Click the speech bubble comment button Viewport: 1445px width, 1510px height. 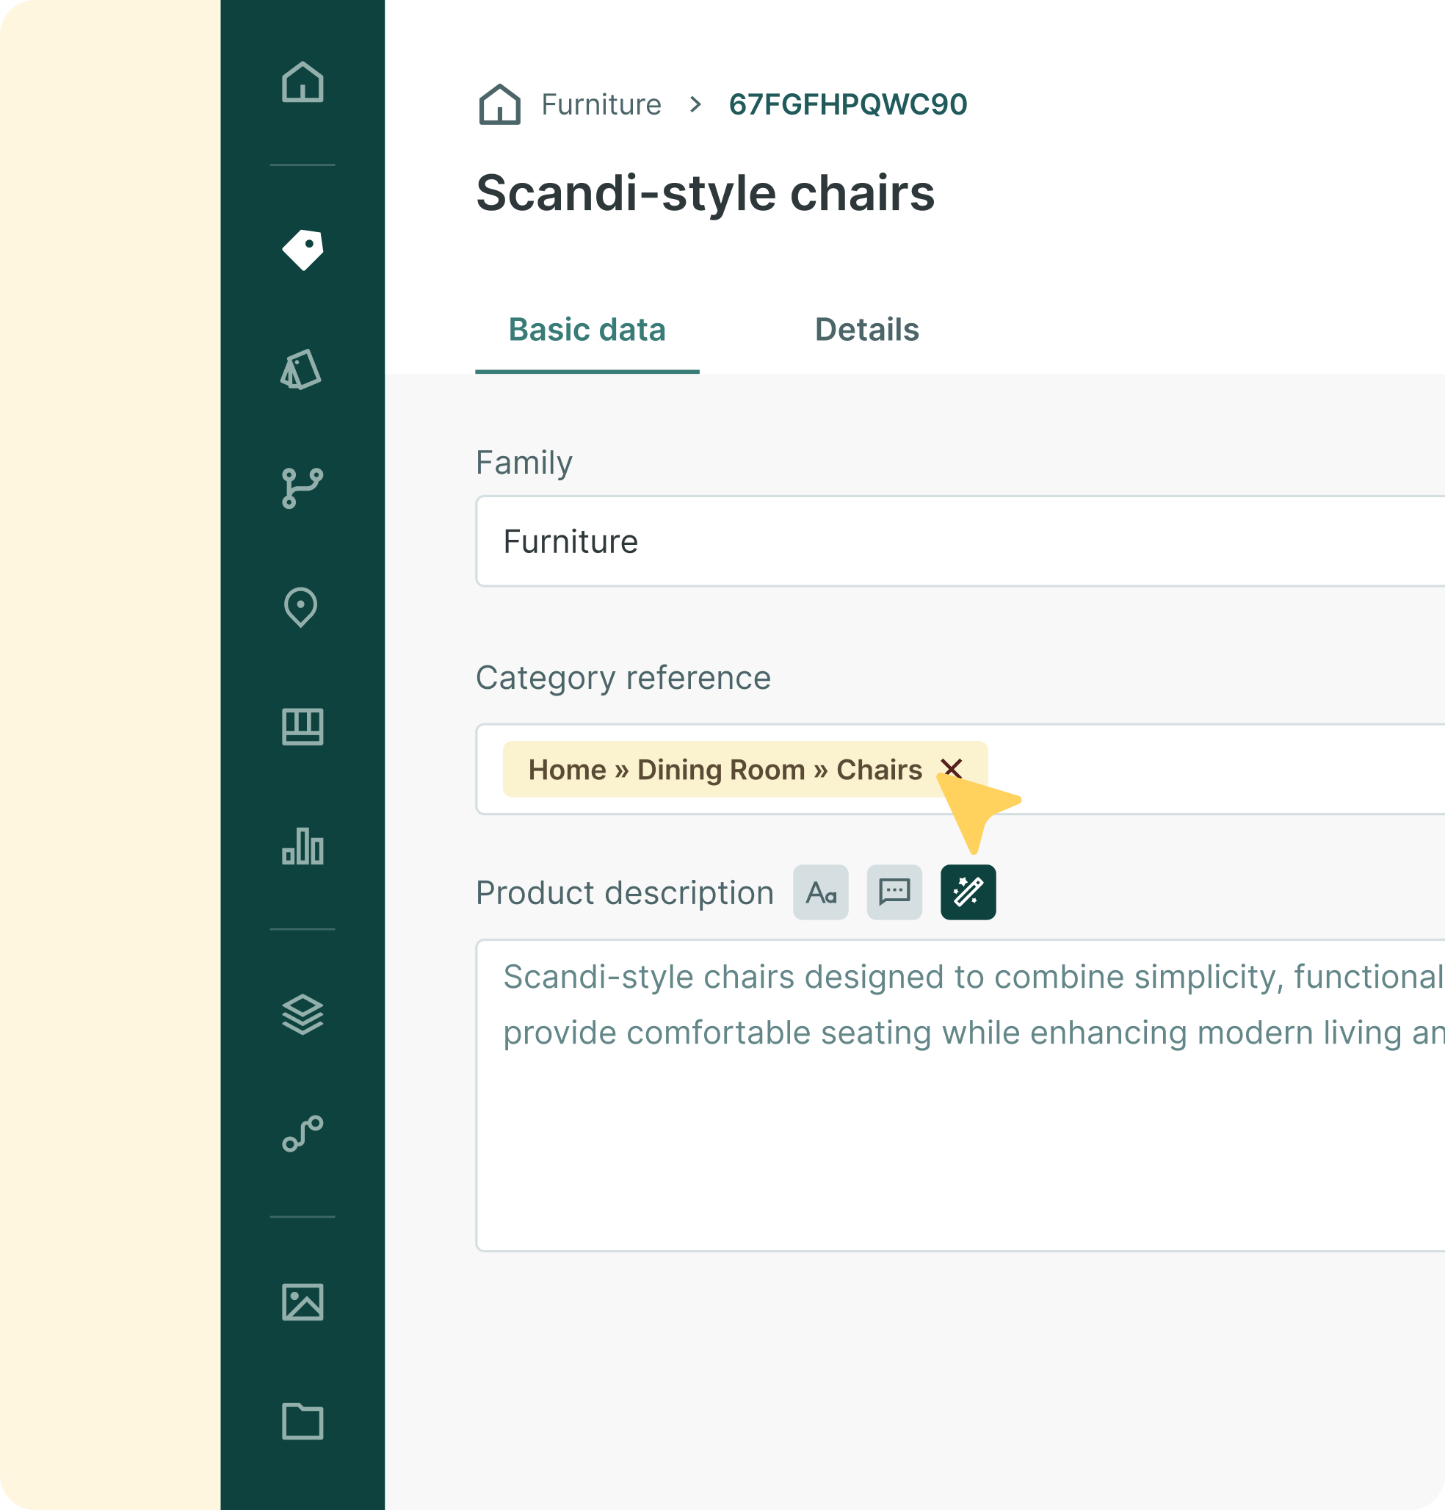894,892
